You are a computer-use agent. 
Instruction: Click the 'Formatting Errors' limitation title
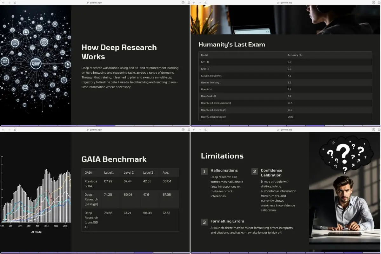[227, 221]
